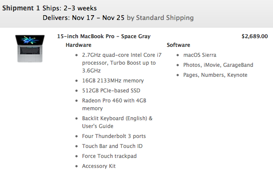Click the Accessory Kit item
The width and height of the screenshot is (273, 174).
click(x=99, y=166)
